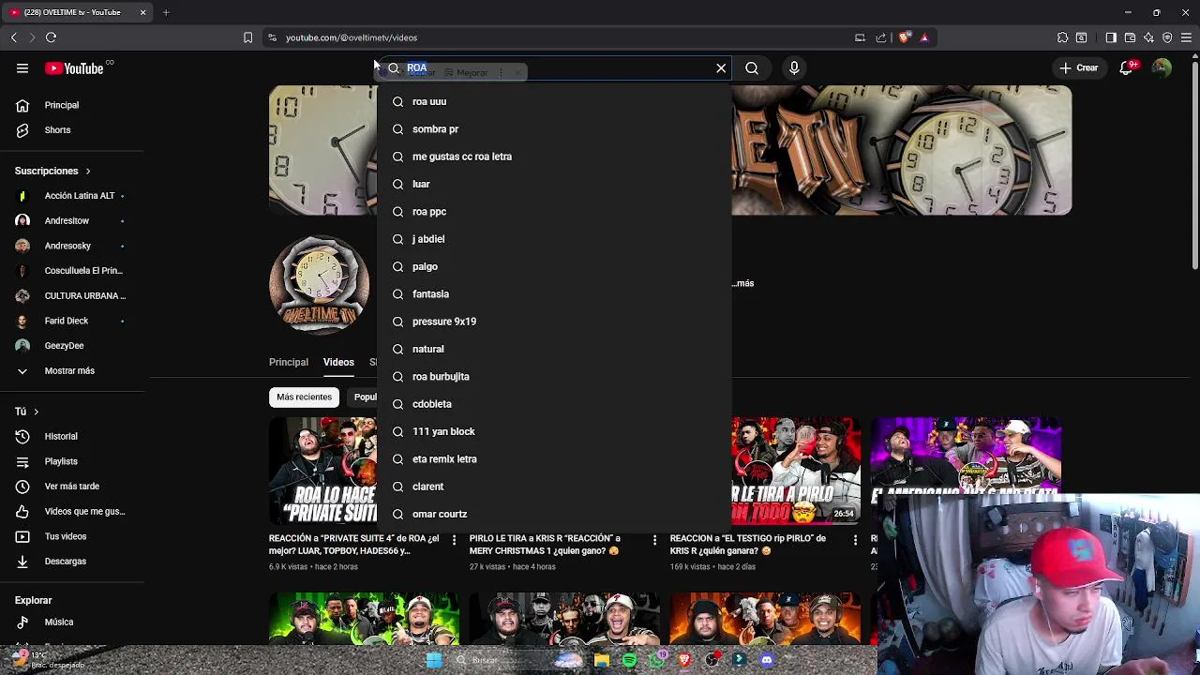Open the notifications bell
This screenshot has height=675, width=1200.
click(1128, 67)
